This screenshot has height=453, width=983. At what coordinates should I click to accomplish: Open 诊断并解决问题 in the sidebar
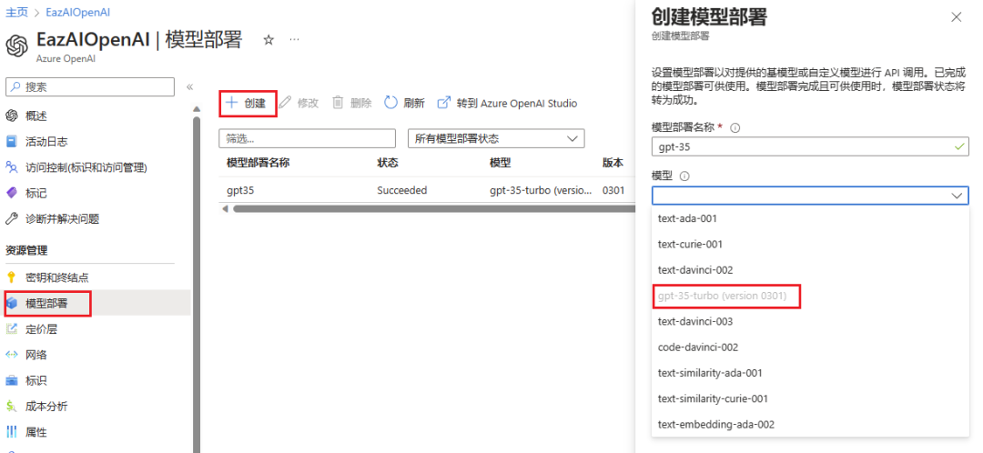pos(62,218)
